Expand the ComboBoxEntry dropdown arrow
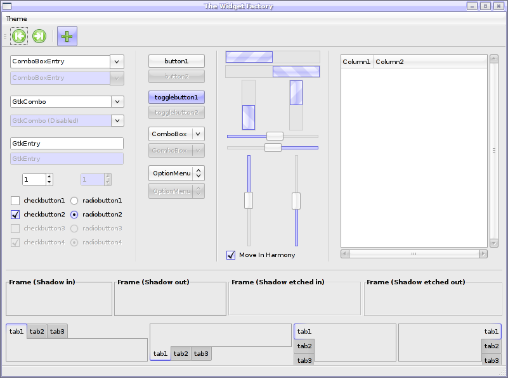This screenshot has width=508, height=378. coord(117,61)
